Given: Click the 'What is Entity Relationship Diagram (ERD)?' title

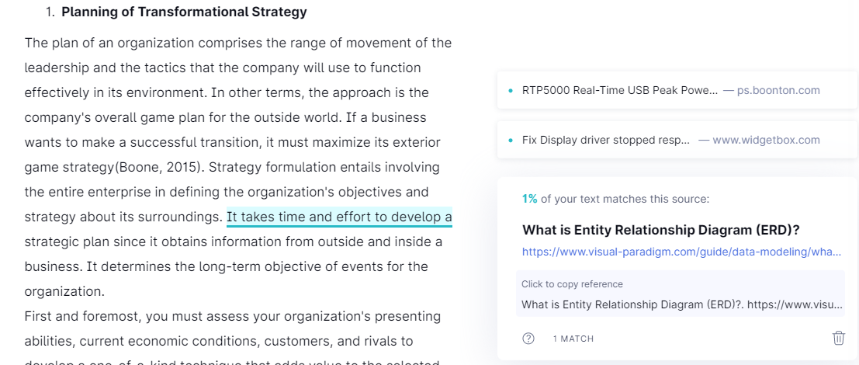Looking at the screenshot, I should [x=660, y=230].
